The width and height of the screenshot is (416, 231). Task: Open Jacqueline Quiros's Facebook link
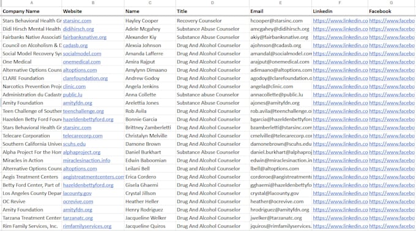[x=392, y=226]
